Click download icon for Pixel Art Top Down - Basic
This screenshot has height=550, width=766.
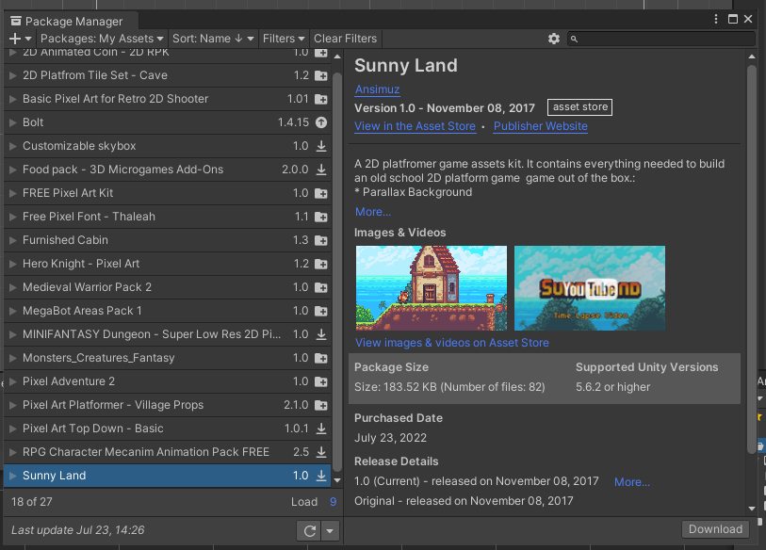pyautogui.click(x=321, y=429)
